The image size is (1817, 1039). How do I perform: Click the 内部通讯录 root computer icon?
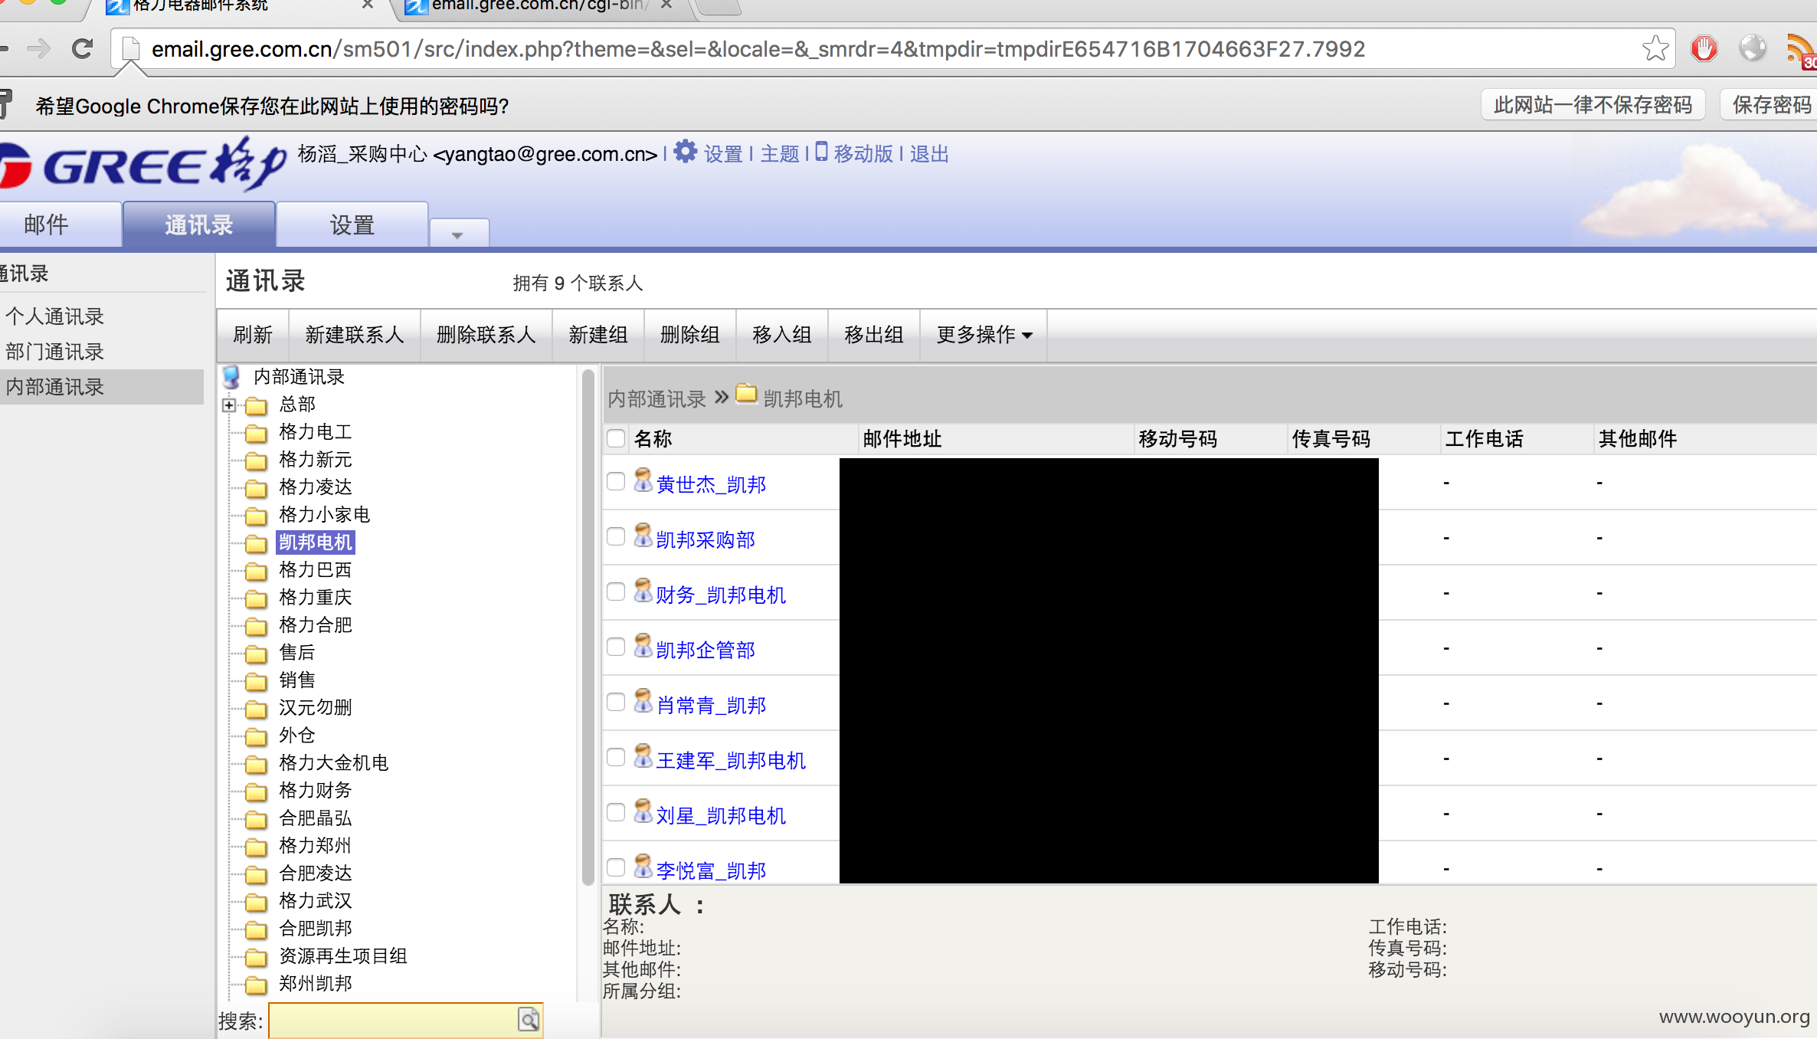[231, 376]
